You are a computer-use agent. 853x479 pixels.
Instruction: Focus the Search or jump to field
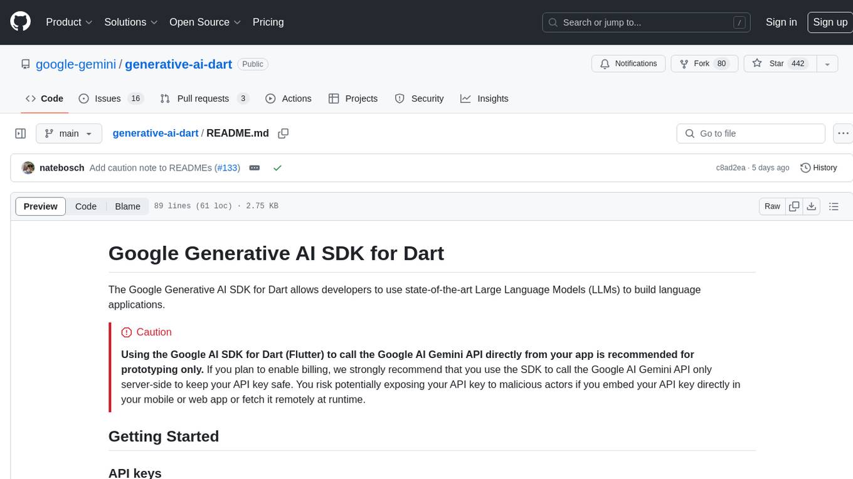[647, 23]
